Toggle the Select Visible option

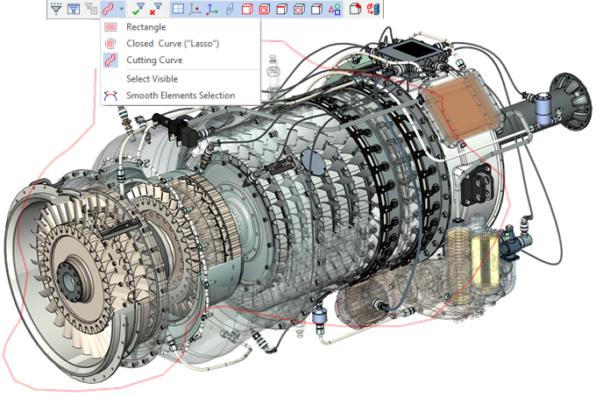click(181, 79)
